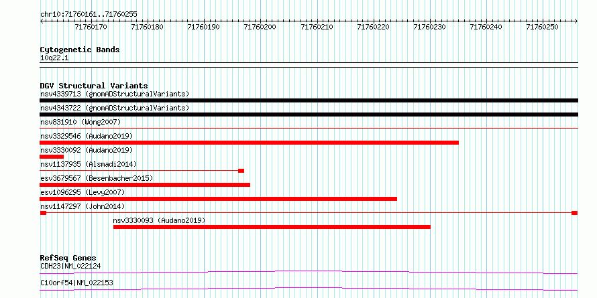Screen dimensions: 597x298
Task: Open esv1096295 (Levy2007) variant label
Action: tap(83, 192)
